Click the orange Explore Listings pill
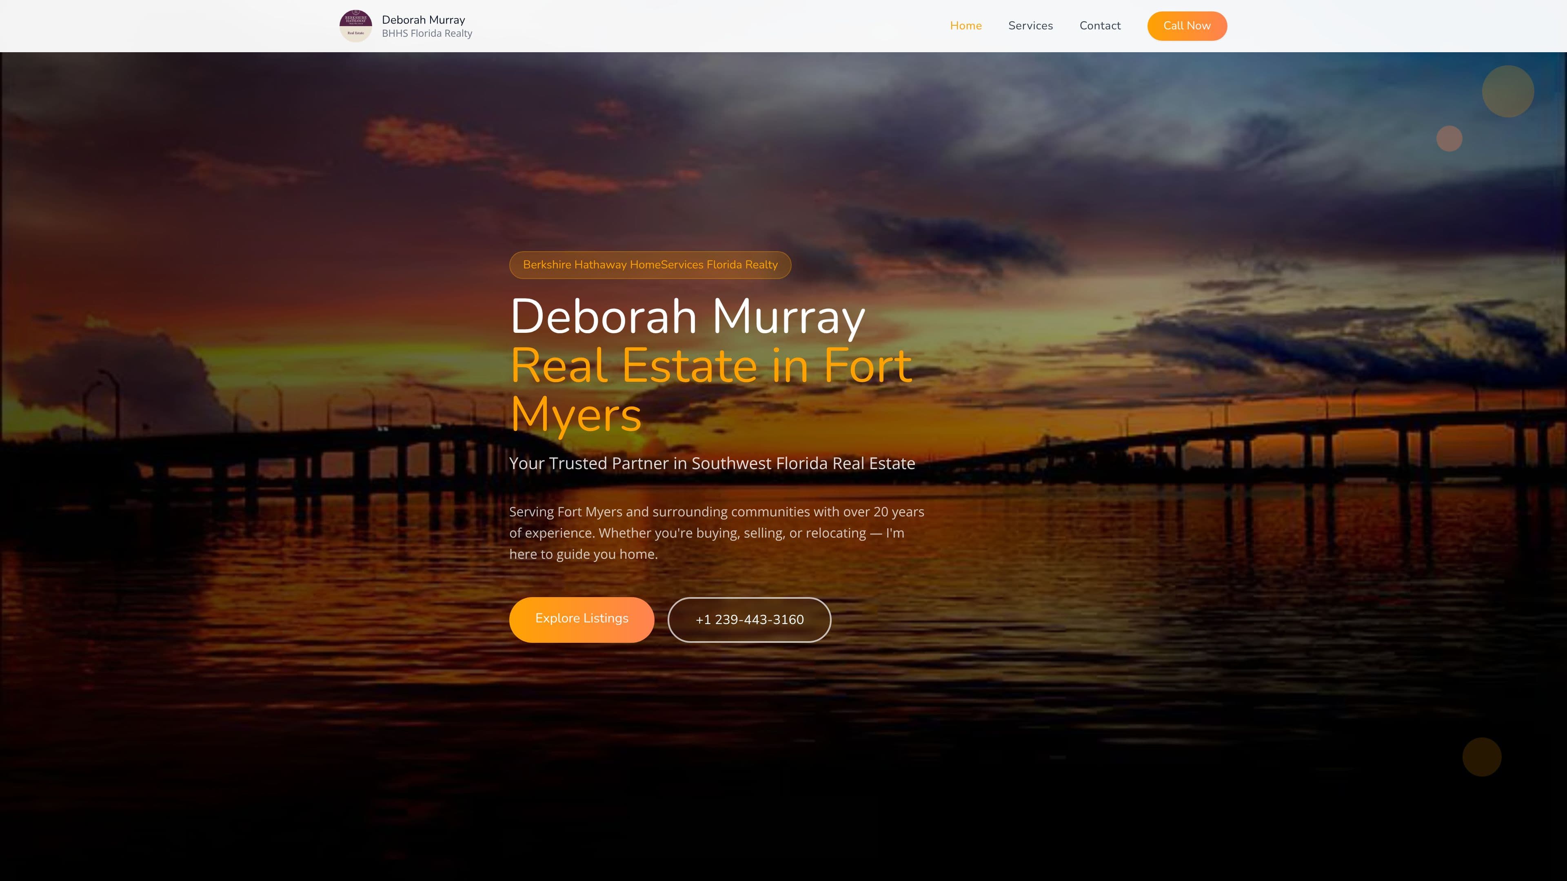 (x=581, y=619)
